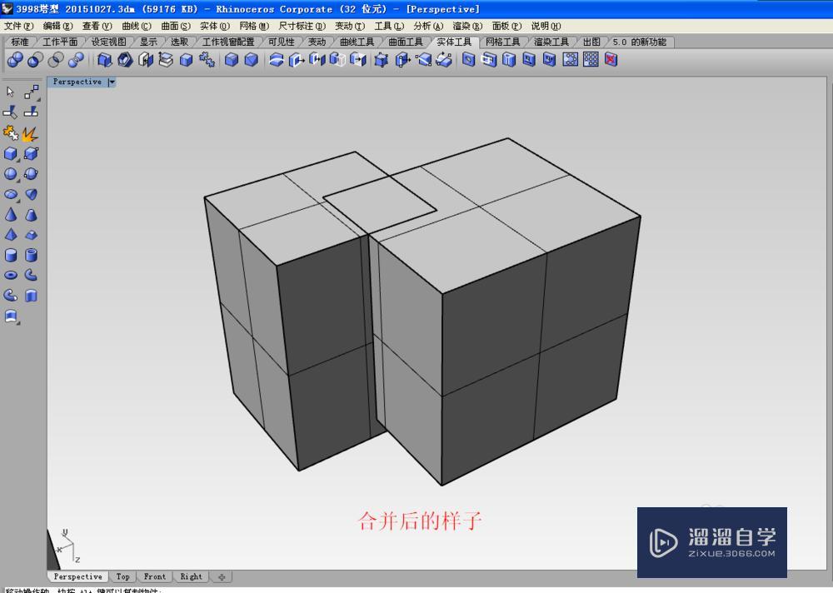The width and height of the screenshot is (833, 593).
Task: Switch to the 网格工具 toolbar tab
Action: tap(502, 42)
